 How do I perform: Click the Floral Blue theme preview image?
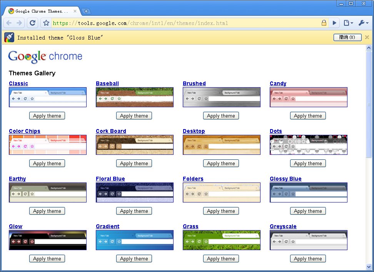coord(134,192)
